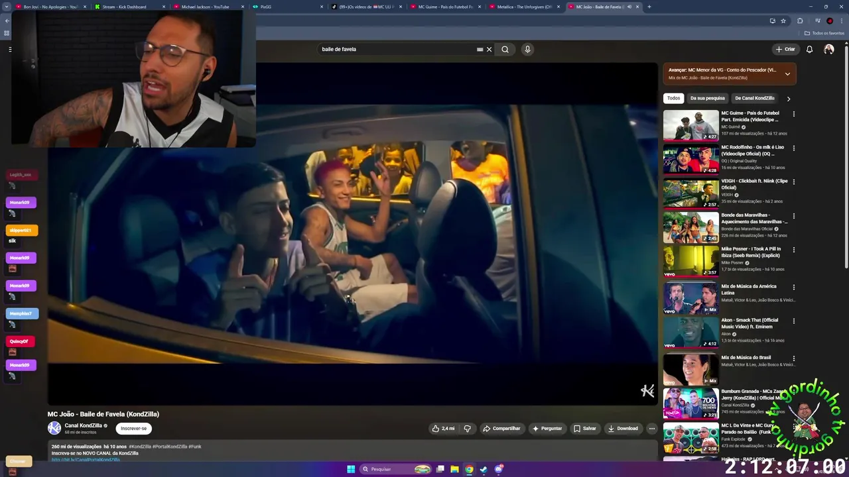Open MC Guimê País do Futebol thumbnail

point(690,125)
